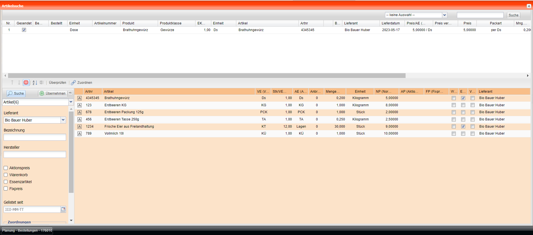Click the A-Z sort icon
Viewport: 533px width, 235px height.
(35, 82)
